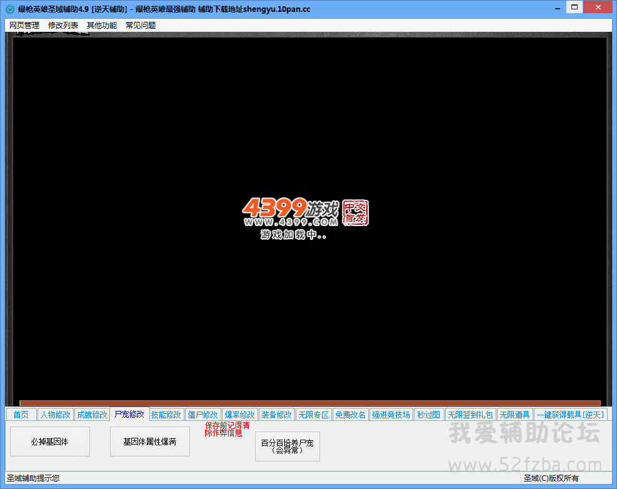Click the 基因体属性爆满 button
The height and width of the screenshot is (489, 617).
pyautogui.click(x=150, y=442)
